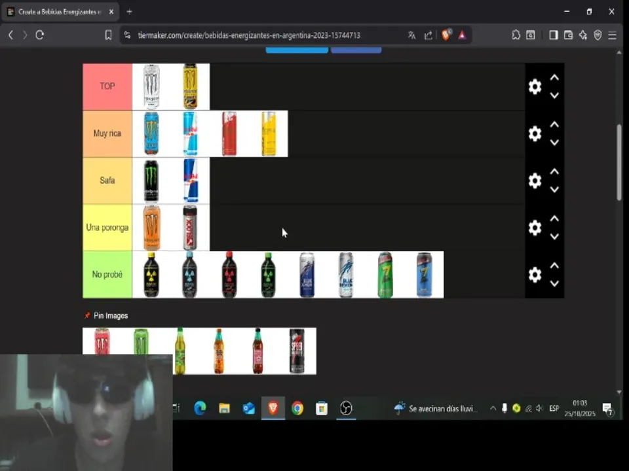
Task: Open the browser hamburger main menu
Action: click(x=612, y=35)
